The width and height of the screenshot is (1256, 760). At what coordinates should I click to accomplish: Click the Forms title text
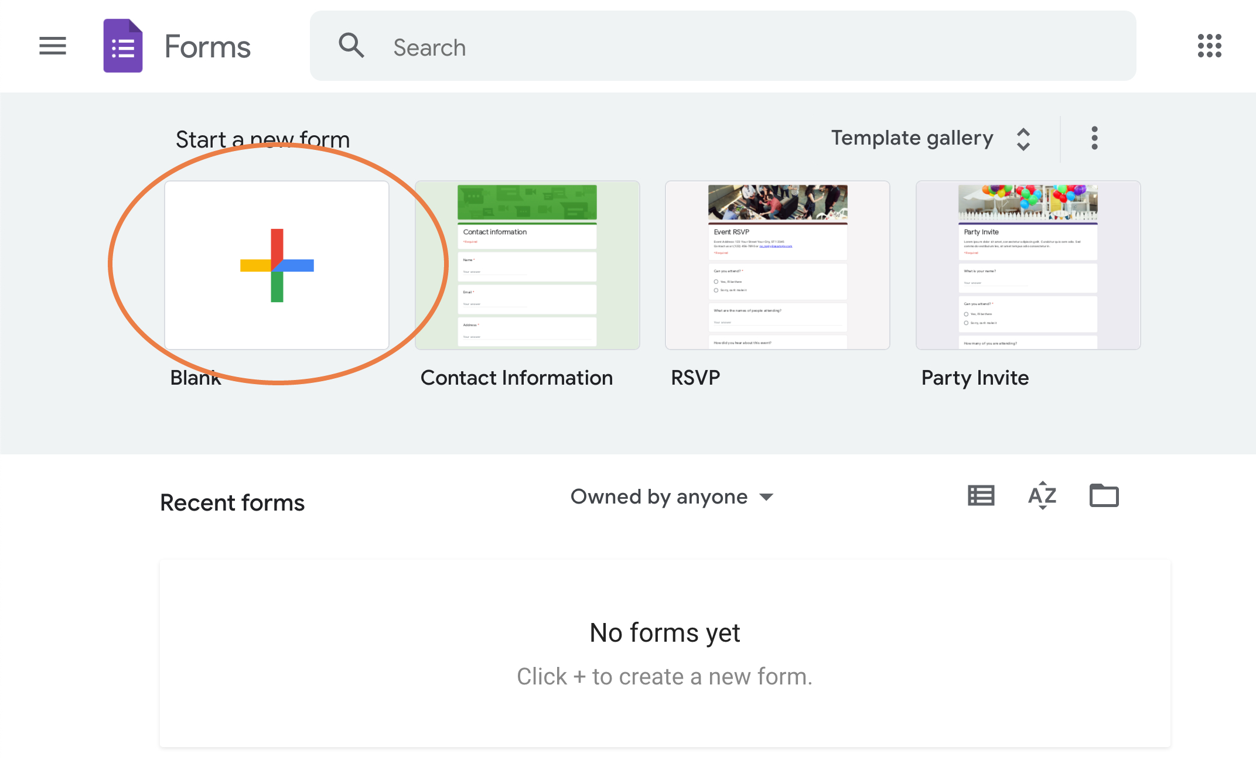207,47
